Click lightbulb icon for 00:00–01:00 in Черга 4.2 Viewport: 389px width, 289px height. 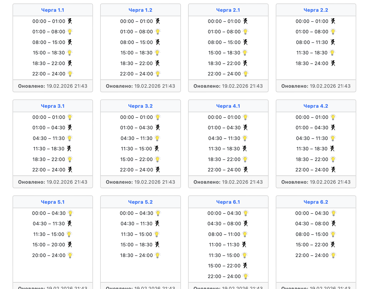tap(333, 117)
